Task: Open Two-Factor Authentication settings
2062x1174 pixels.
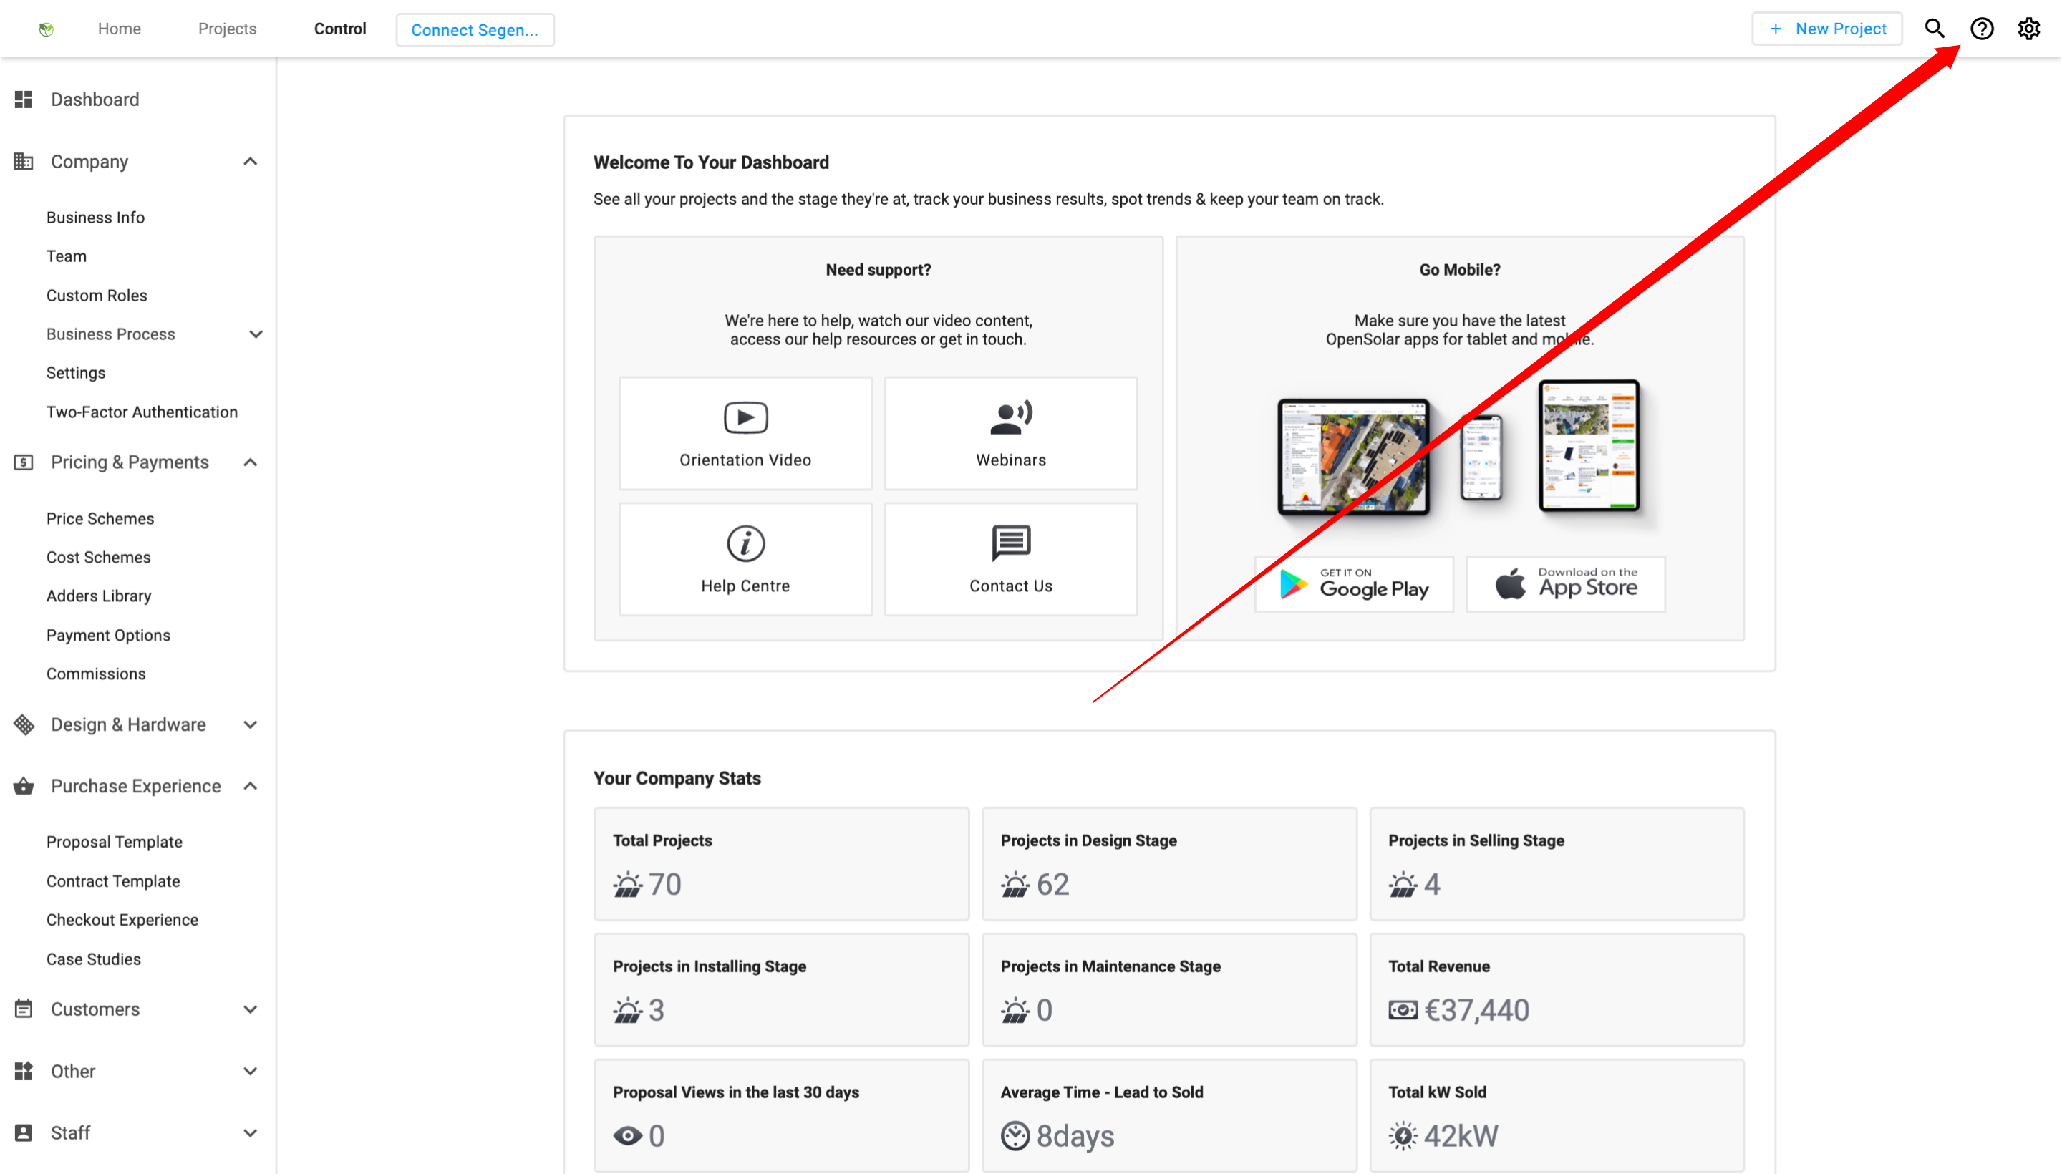Action: point(142,412)
